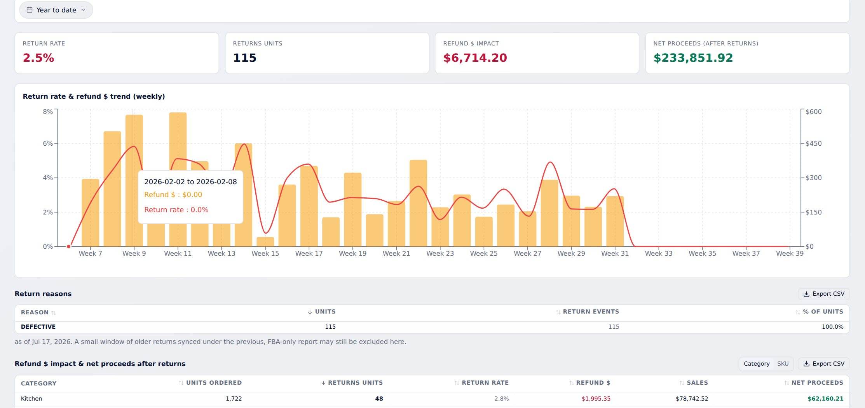
Task: Click the as of Jul 17, 2026 note
Action: pos(210,342)
